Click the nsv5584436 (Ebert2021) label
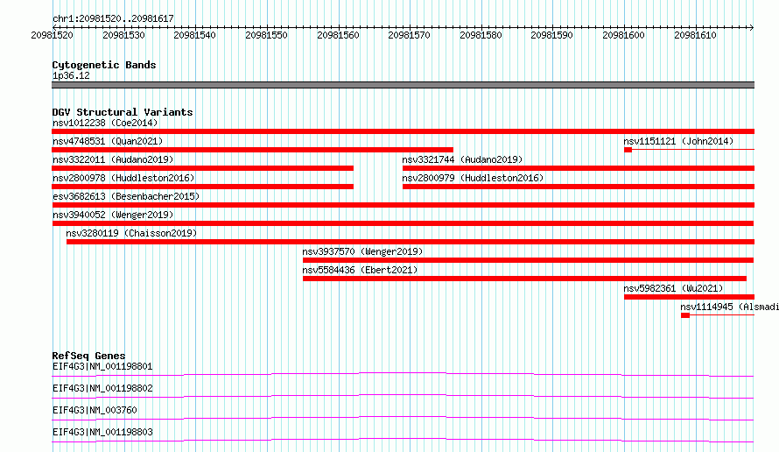This screenshot has height=452, width=779. [x=361, y=270]
